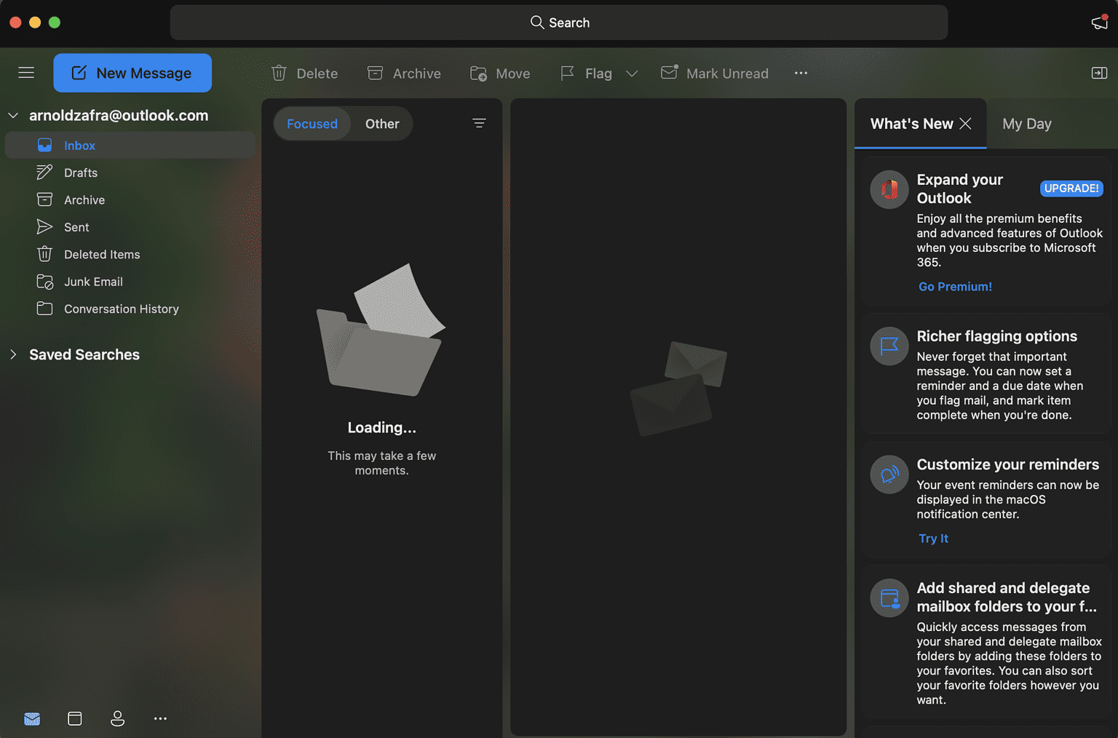Click the New Message button
The image size is (1118, 738).
pyautogui.click(x=132, y=73)
